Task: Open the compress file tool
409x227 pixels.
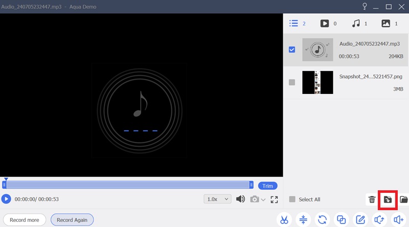Action: pos(303,220)
